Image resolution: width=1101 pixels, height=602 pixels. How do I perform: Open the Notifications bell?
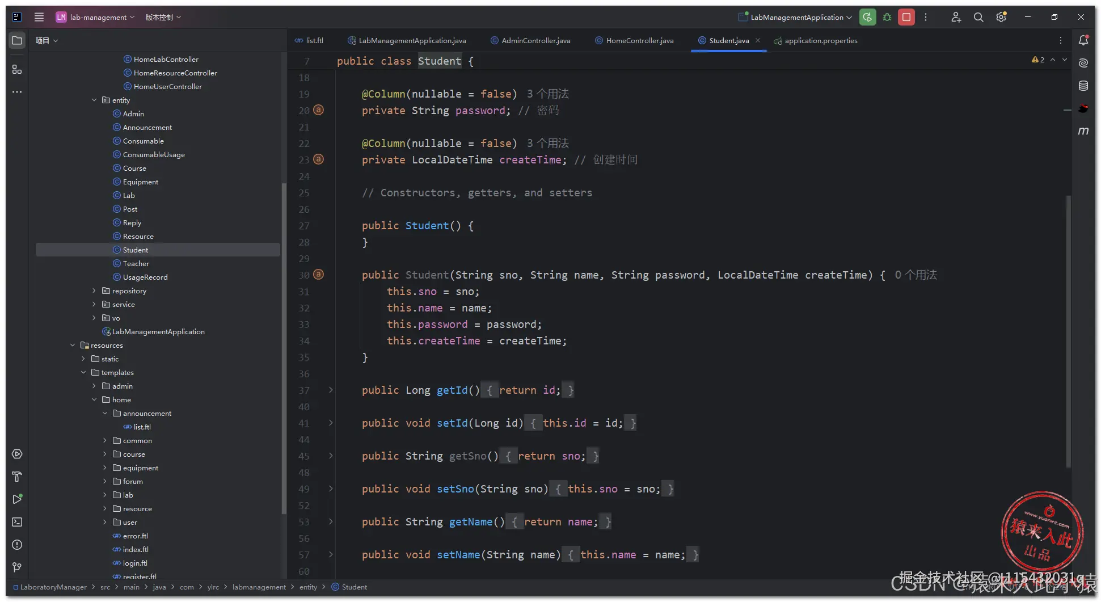[x=1083, y=40]
